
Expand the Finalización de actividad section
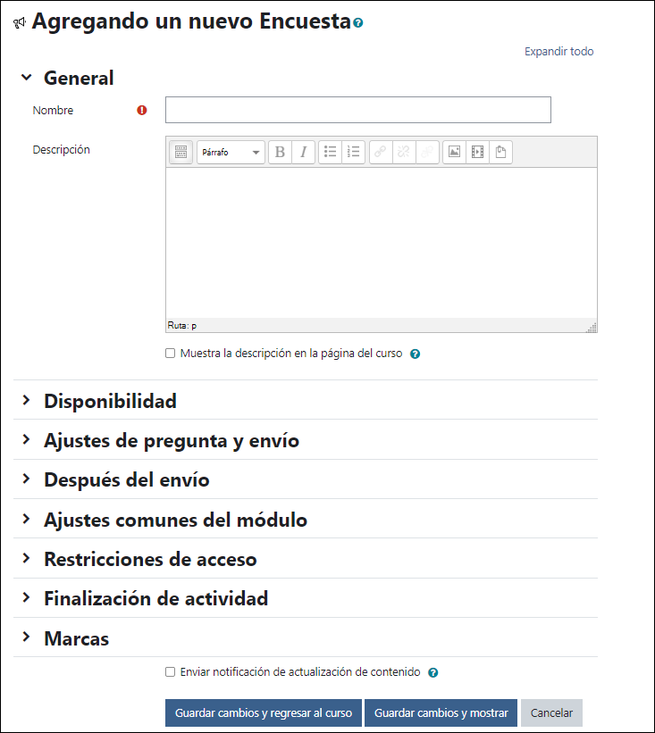27,597
